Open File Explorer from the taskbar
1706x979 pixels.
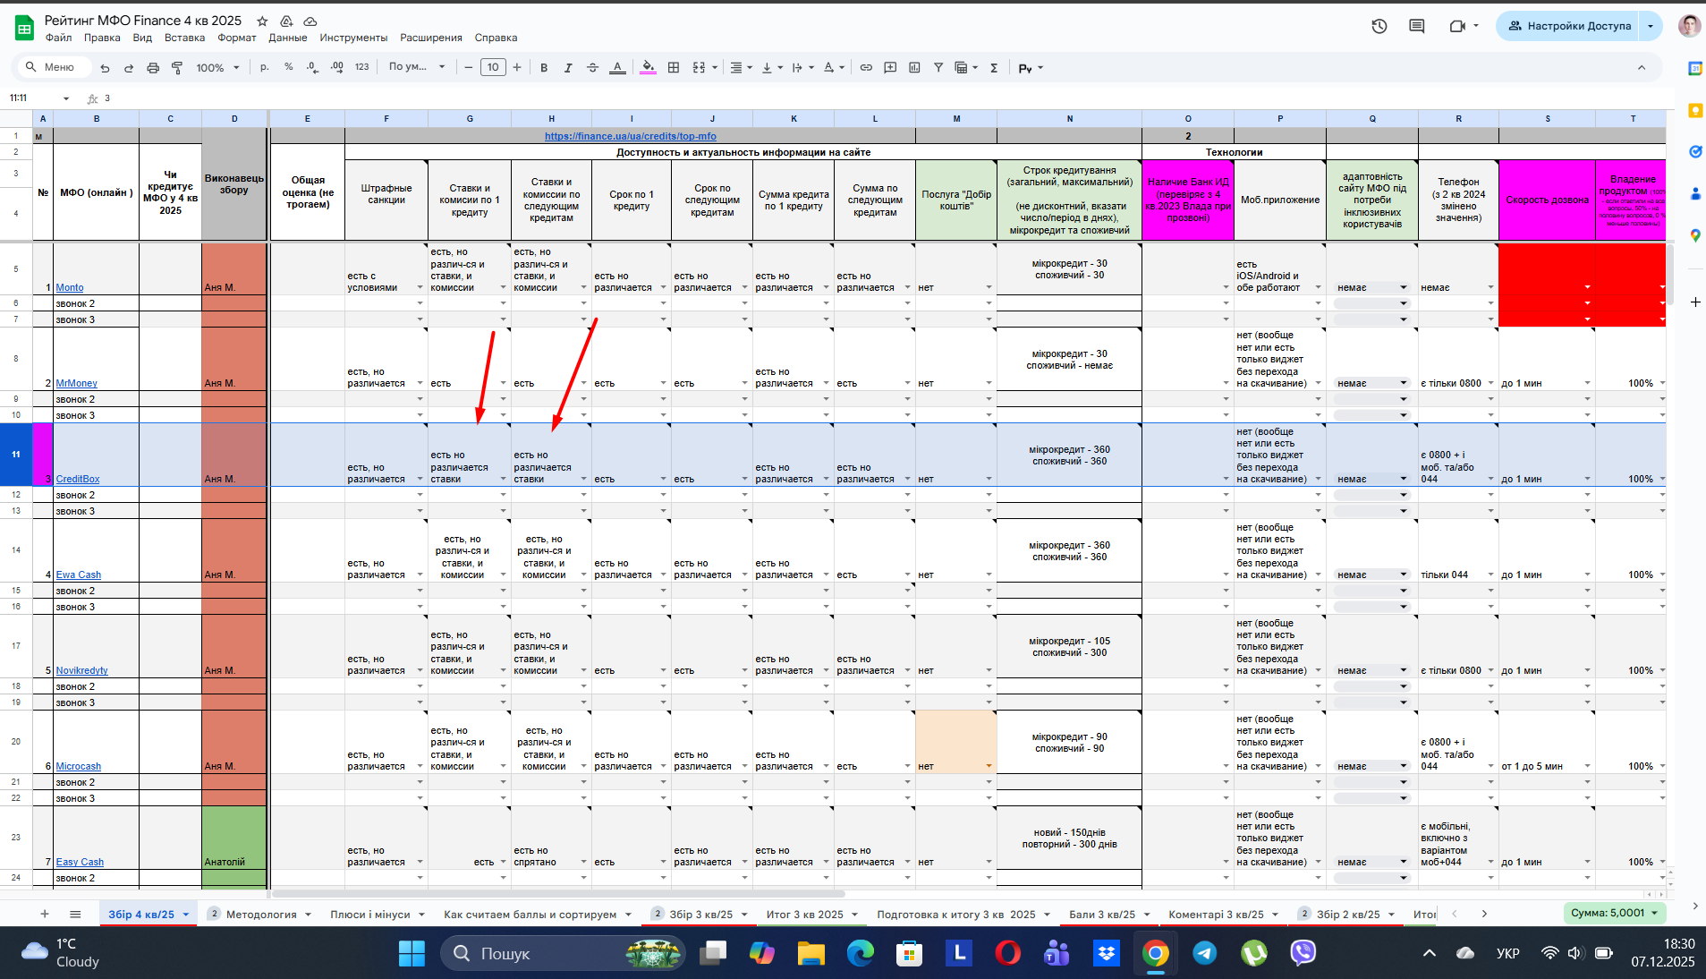[811, 953]
